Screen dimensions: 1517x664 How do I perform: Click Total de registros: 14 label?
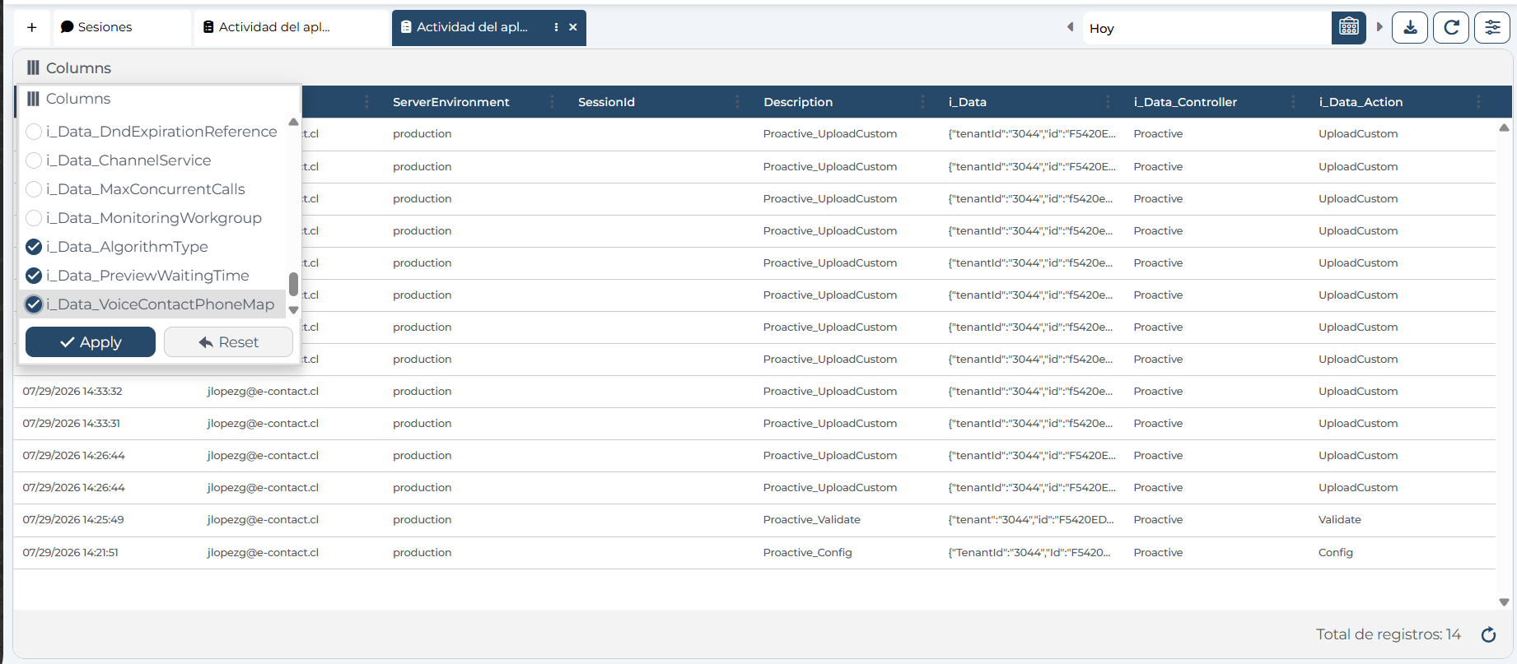(1388, 634)
